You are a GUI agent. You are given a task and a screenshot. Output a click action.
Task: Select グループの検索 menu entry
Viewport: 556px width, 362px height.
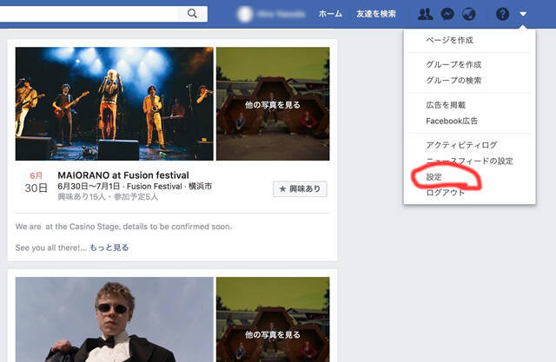(453, 81)
